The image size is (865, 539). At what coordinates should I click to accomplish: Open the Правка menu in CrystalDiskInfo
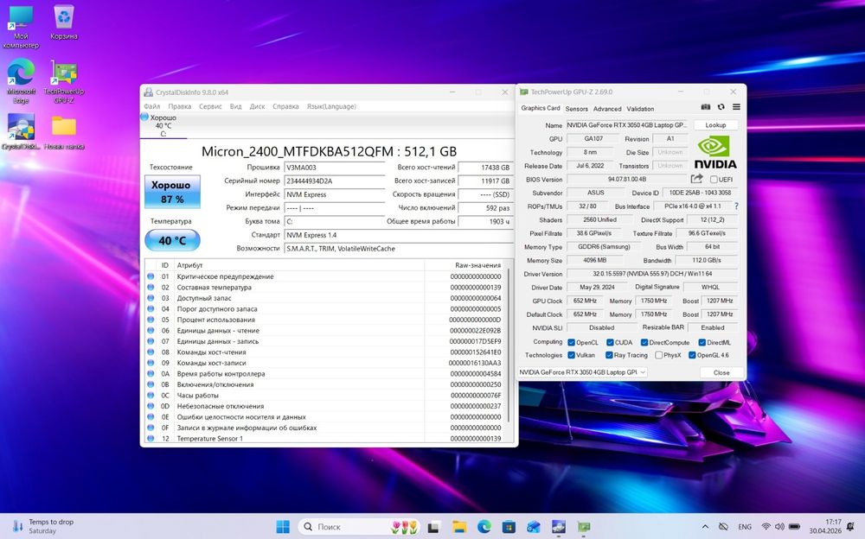tap(180, 106)
